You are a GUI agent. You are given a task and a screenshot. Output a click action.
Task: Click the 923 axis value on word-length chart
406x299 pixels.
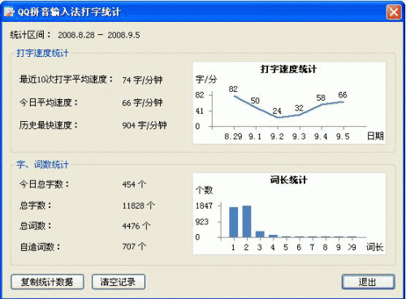pyautogui.click(x=202, y=222)
